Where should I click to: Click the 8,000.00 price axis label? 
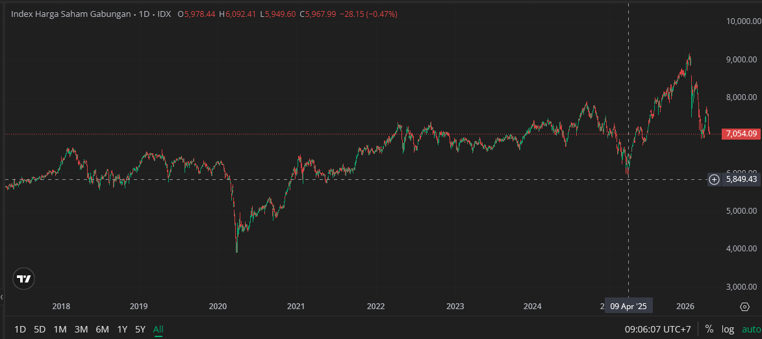pos(742,97)
